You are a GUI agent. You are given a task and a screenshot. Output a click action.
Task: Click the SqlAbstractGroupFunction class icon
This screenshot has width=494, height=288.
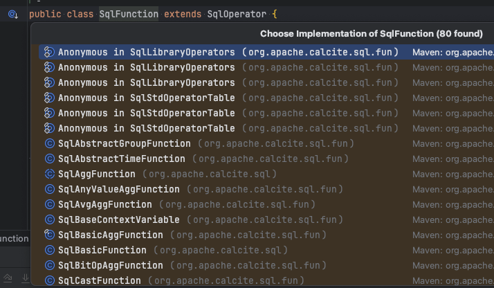pyautogui.click(x=49, y=143)
